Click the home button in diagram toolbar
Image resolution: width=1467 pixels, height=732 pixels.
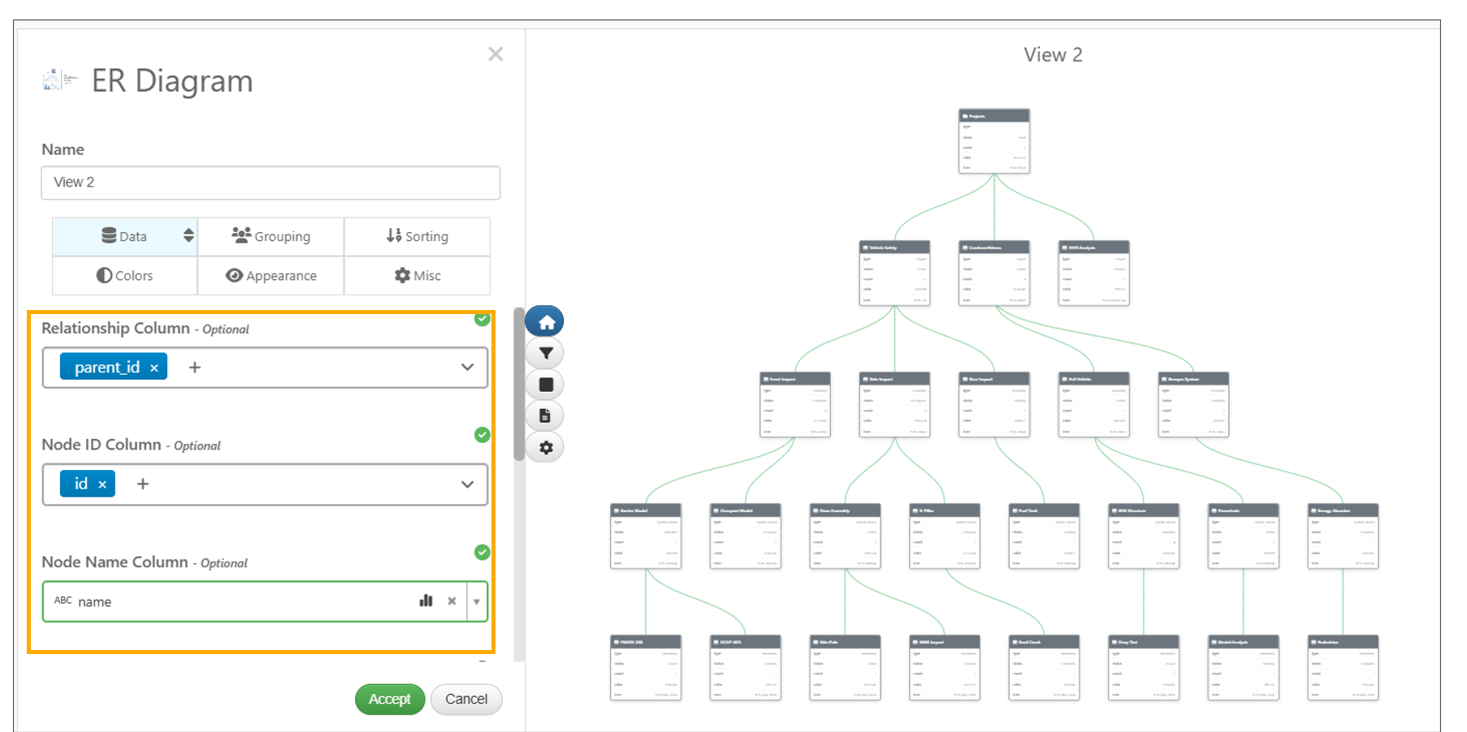[545, 322]
